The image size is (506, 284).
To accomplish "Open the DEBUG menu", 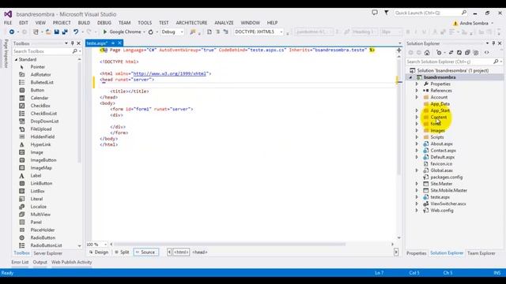I will pyautogui.click(x=104, y=23).
